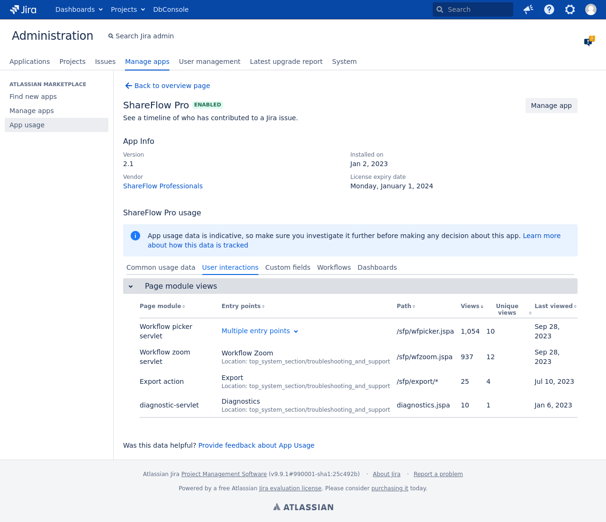
Task: Click the magnifier icon for Search Jira admin
Action: click(111, 36)
